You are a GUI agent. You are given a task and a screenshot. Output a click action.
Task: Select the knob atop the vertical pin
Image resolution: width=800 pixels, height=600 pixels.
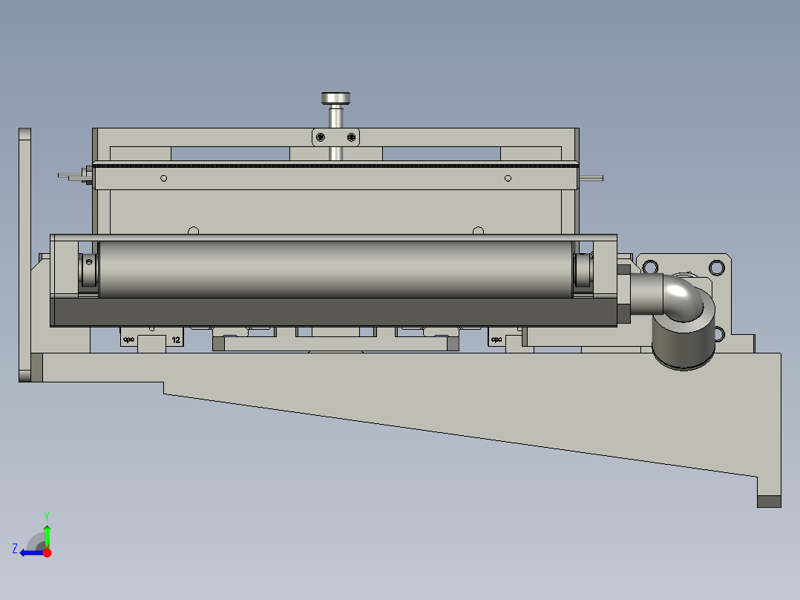[x=335, y=98]
